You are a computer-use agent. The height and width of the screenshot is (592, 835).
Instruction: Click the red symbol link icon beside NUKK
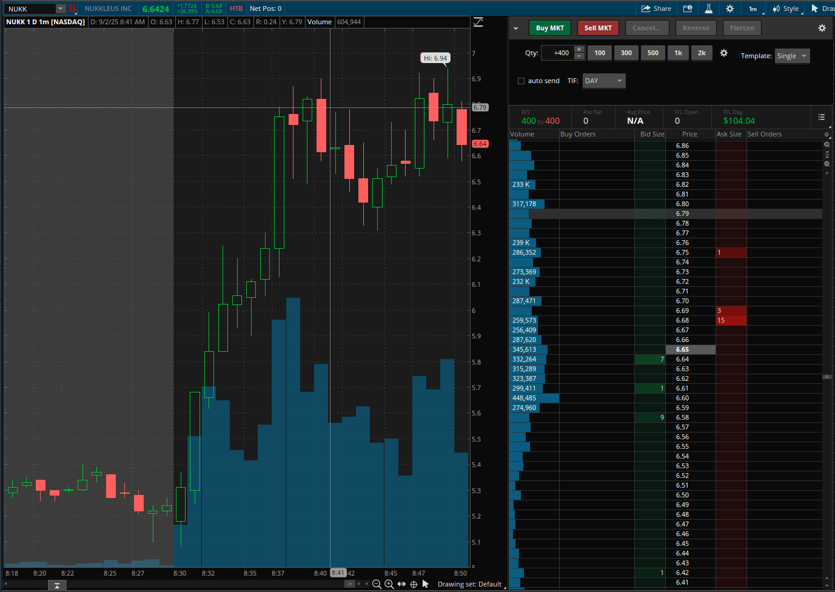[73, 8]
